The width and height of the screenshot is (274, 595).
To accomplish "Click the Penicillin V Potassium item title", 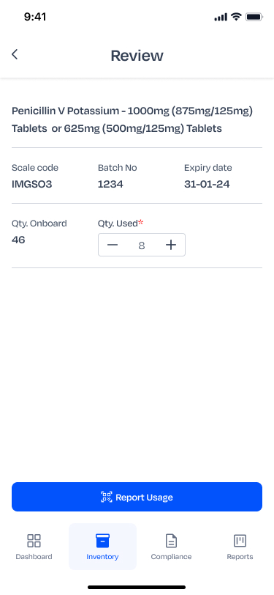I will (x=132, y=119).
